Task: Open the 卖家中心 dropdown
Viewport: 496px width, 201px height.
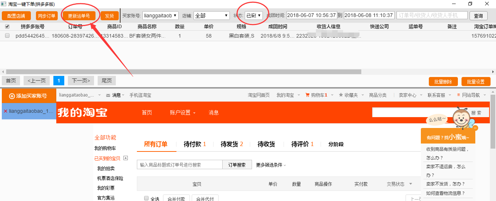Action: click(x=411, y=95)
